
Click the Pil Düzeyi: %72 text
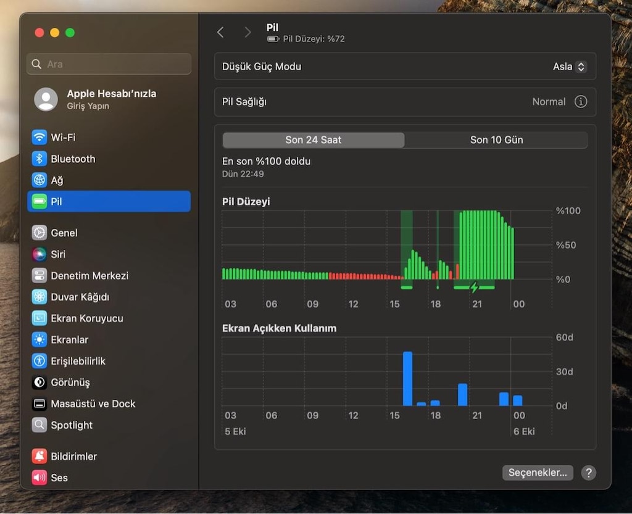(x=314, y=39)
